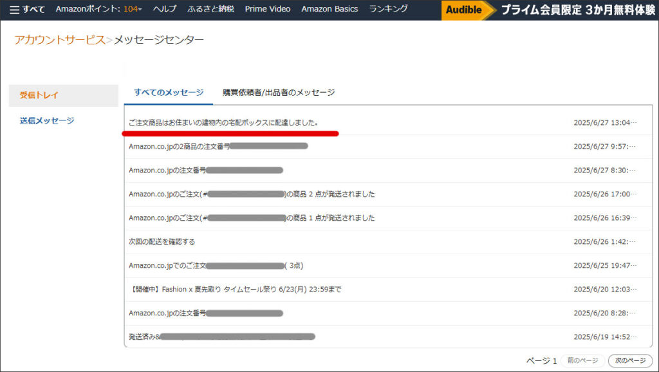The image size is (659, 372).
Task: Open the 商品 1 点が発送されました message
Action: point(388,218)
